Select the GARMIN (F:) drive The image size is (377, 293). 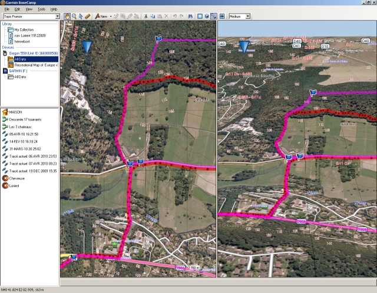[x=18, y=71]
